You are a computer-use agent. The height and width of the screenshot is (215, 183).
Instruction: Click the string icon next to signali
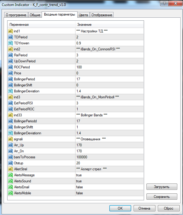[10, 139]
